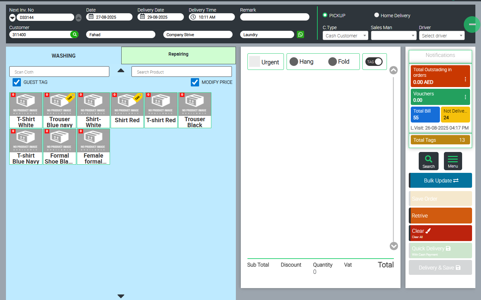
Task: Select the Trouser Black product tile
Action: point(195,110)
